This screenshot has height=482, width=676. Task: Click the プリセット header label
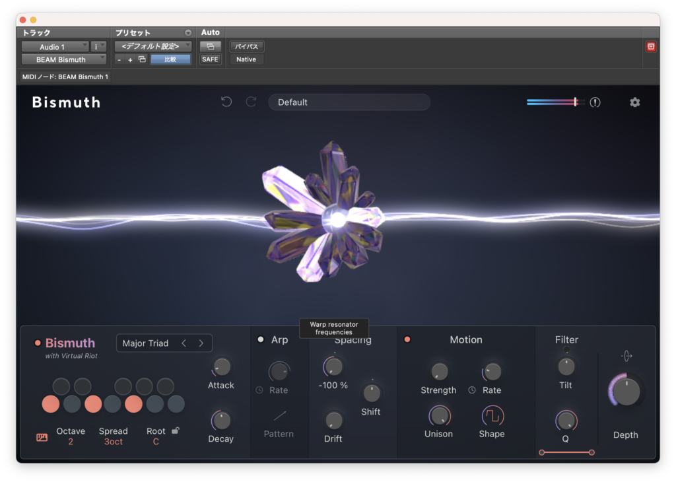click(133, 33)
